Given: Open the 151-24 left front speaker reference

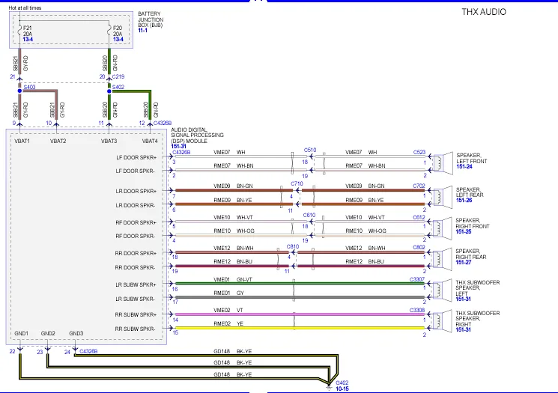Looking at the screenshot, I should 464,166.
